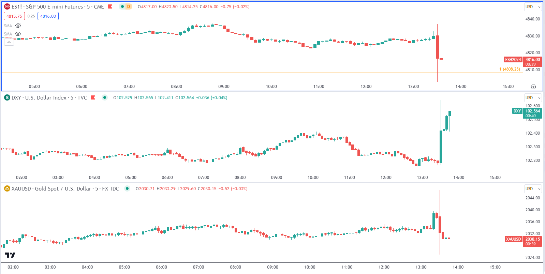Open the USD currency dropdown on the XAUUSD chart
Image resolution: width=545 pixels, height=274 pixels.
pos(533,188)
